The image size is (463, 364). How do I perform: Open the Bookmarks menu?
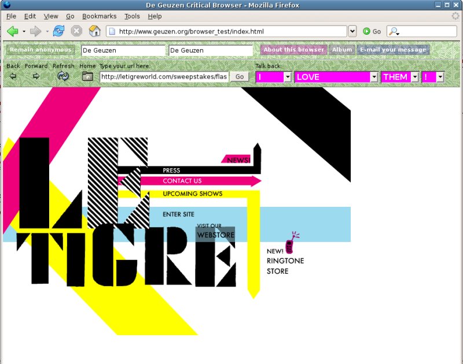coord(99,16)
